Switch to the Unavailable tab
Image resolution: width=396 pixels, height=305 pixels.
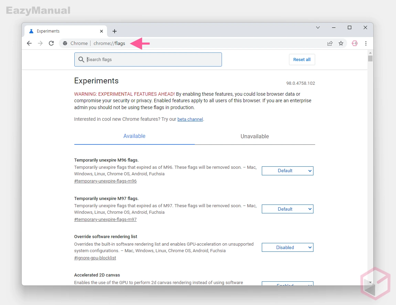[x=255, y=136]
